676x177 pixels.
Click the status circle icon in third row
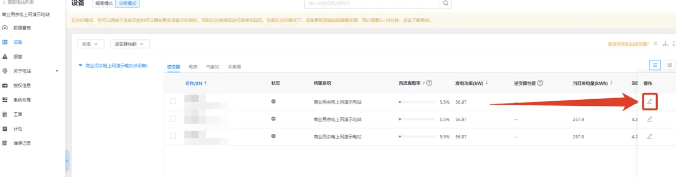(x=273, y=136)
